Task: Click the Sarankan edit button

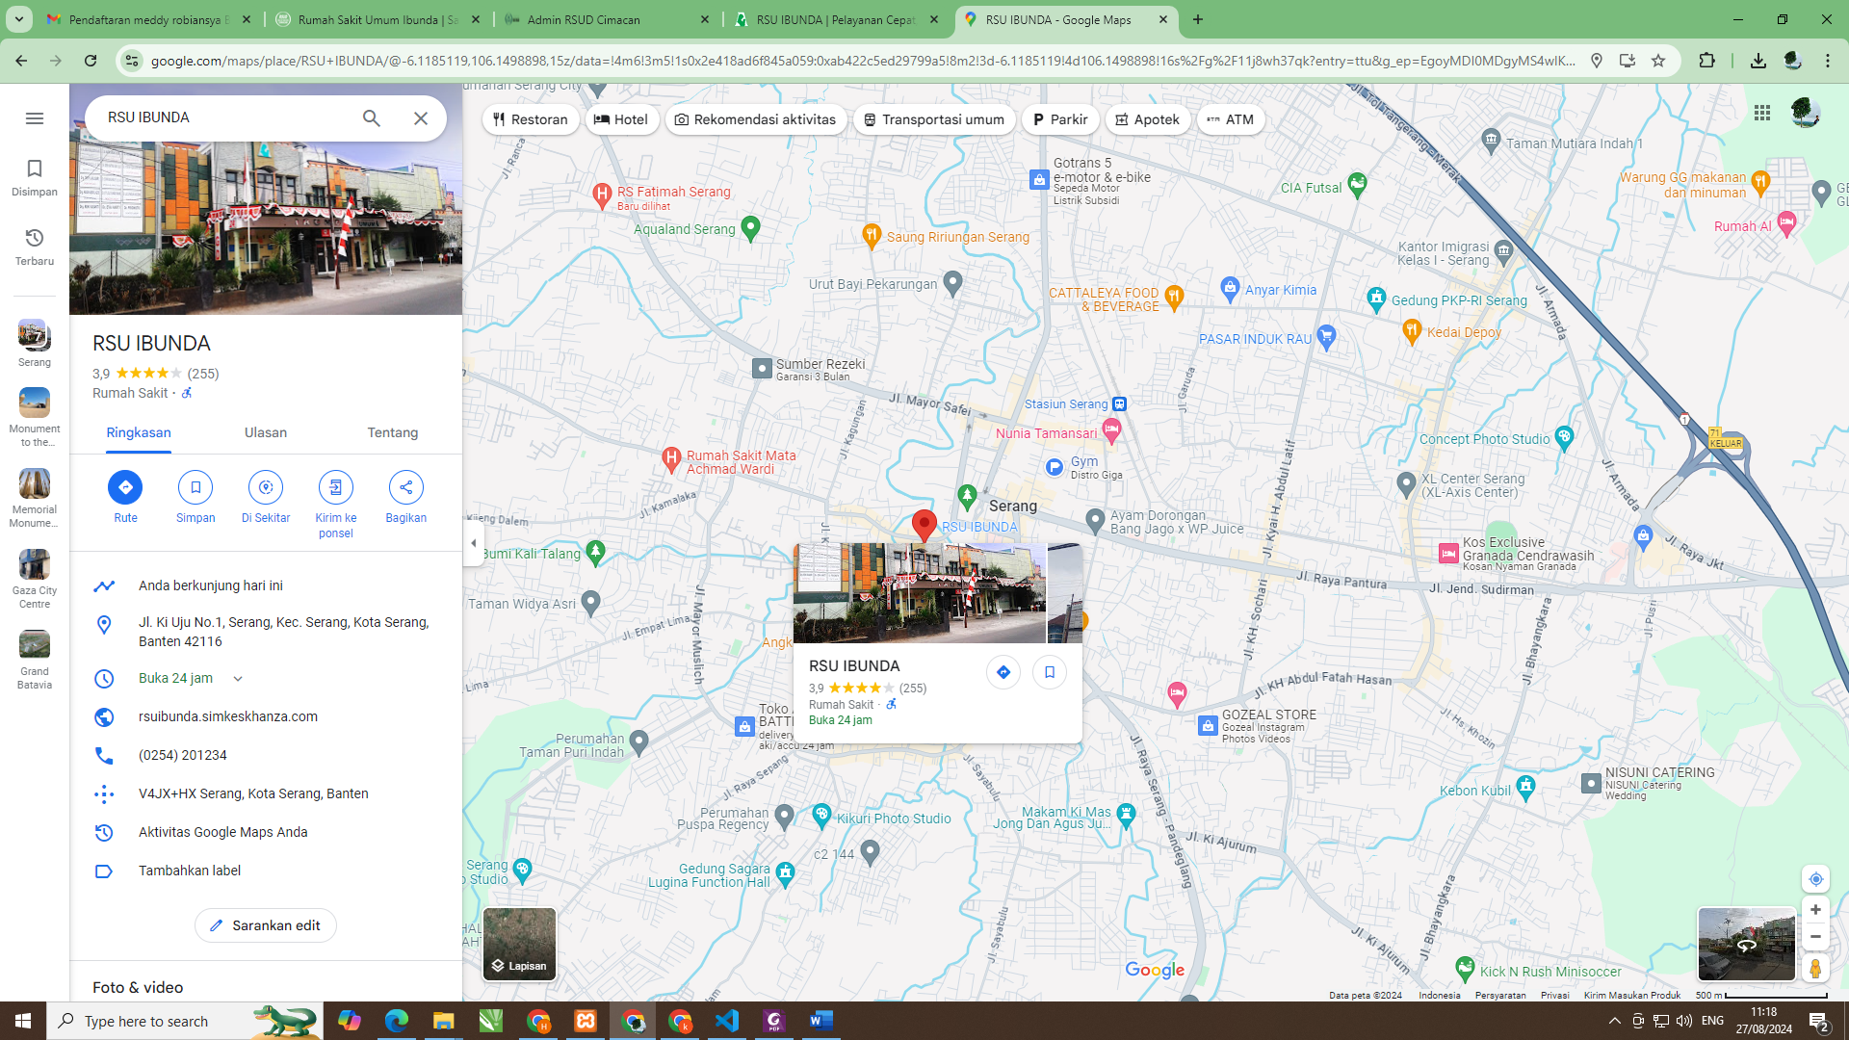Action: (x=266, y=925)
